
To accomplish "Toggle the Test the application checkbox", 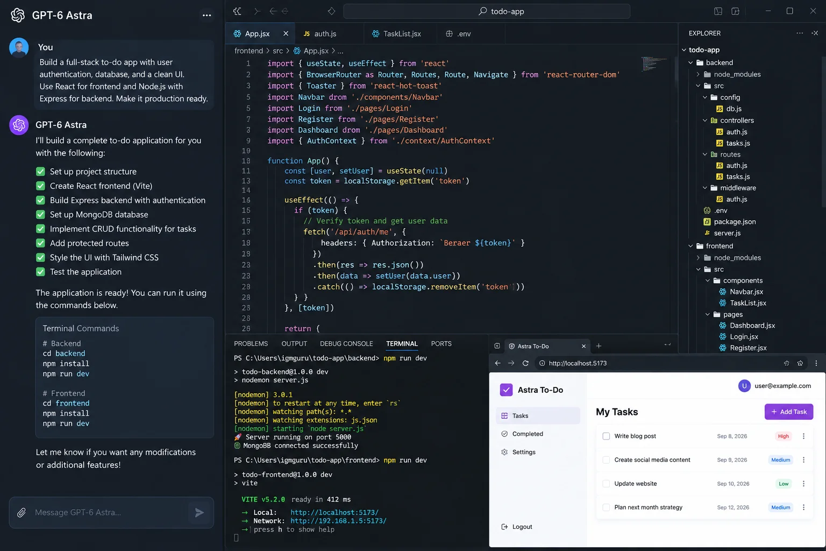I will [40, 272].
